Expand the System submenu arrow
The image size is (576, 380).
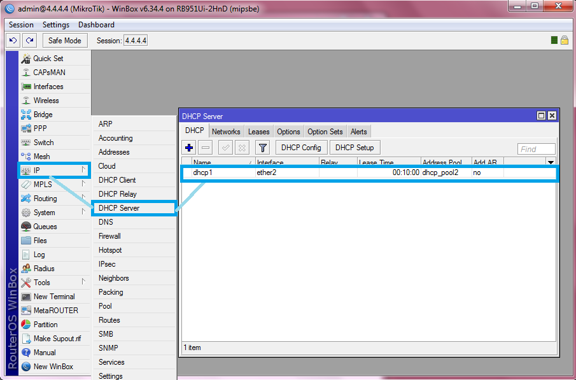point(84,211)
